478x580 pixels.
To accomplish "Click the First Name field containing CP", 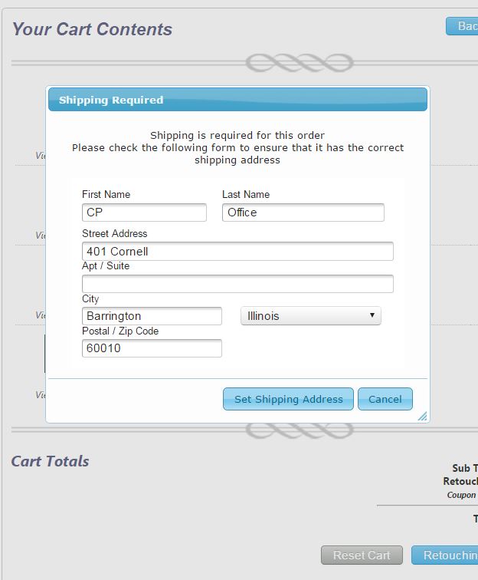I will click(x=144, y=213).
